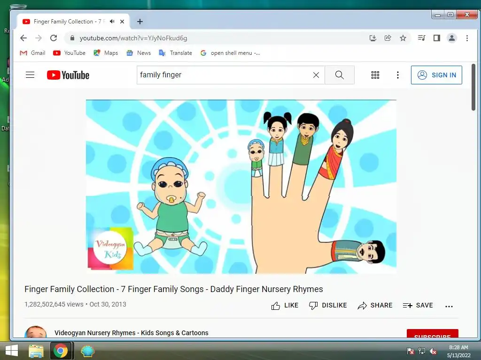
Task: Subscribe to the channel
Action: (x=433, y=334)
